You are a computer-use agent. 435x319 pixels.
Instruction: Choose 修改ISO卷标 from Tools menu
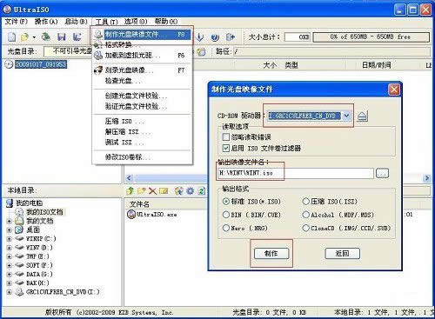142,157
